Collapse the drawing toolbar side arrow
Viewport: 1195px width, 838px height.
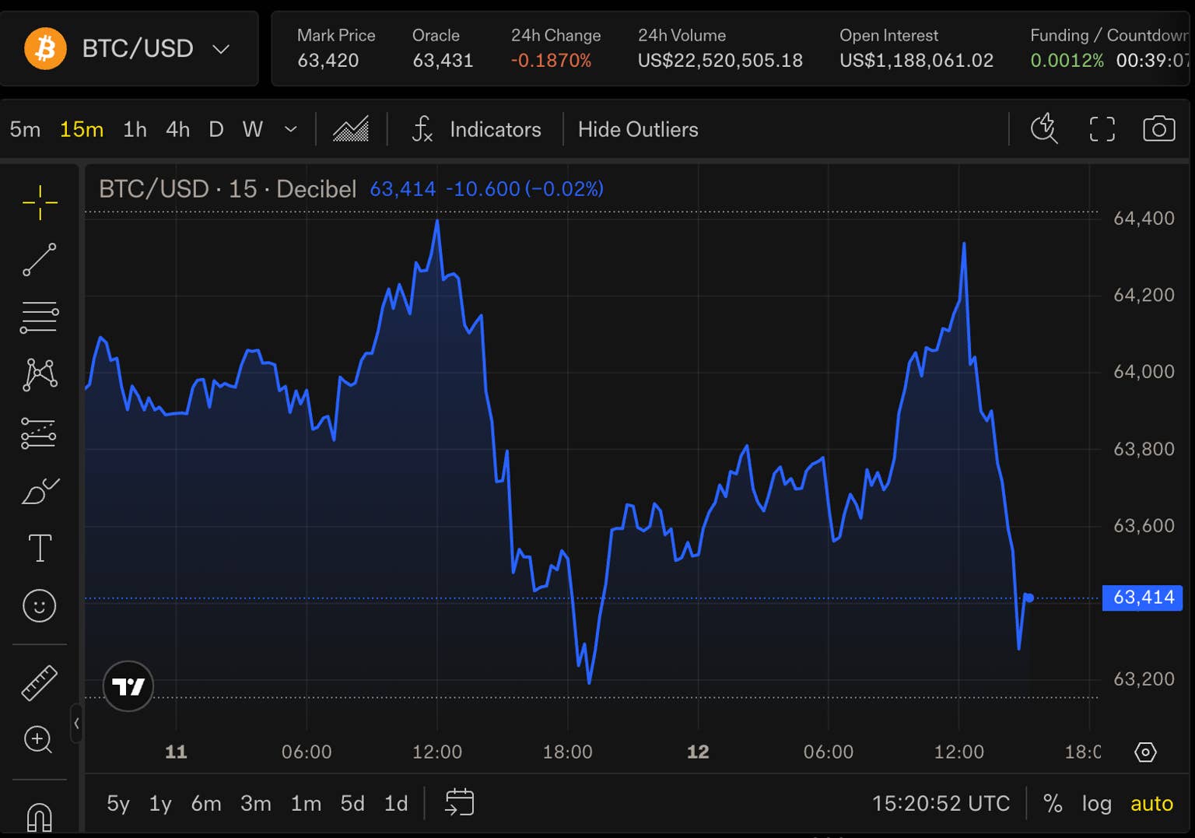tap(76, 724)
